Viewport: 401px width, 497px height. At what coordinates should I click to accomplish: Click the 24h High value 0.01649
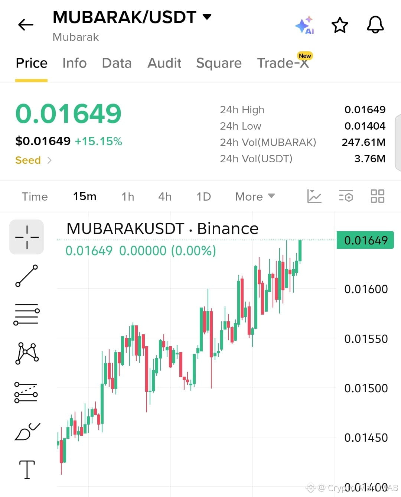pyautogui.click(x=365, y=110)
